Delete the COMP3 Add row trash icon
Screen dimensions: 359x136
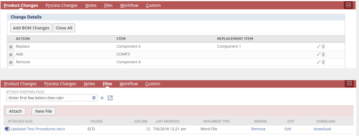coord(323,54)
